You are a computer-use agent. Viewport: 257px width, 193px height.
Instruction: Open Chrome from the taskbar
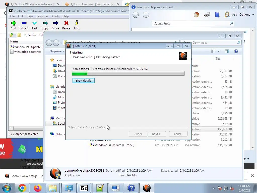point(22,188)
